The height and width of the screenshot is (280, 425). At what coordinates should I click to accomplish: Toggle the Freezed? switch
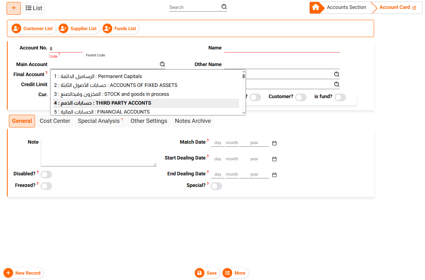click(x=46, y=186)
